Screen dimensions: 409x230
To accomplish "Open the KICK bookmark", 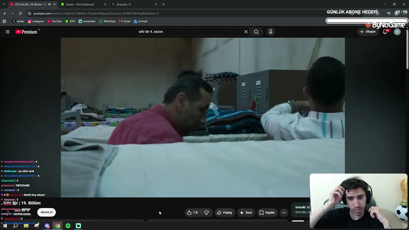I will (70, 21).
